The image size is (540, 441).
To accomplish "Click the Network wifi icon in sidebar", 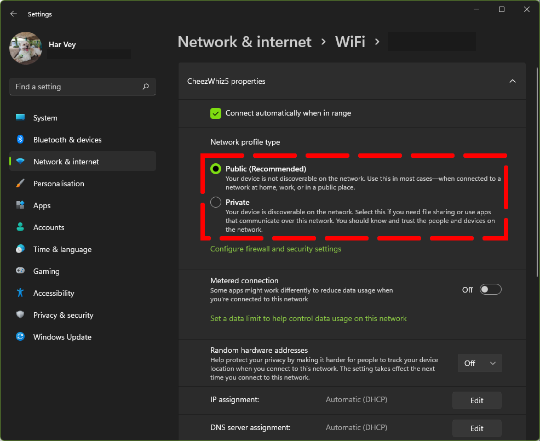I will pos(20,161).
